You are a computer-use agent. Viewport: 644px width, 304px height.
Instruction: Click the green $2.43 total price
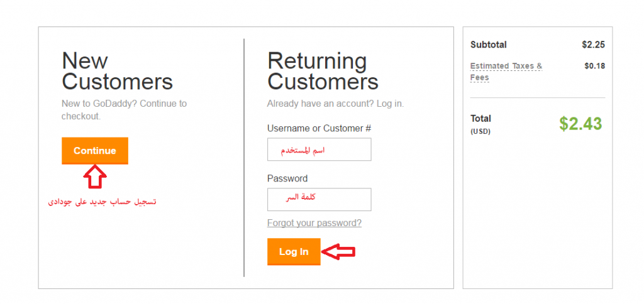pos(580,124)
